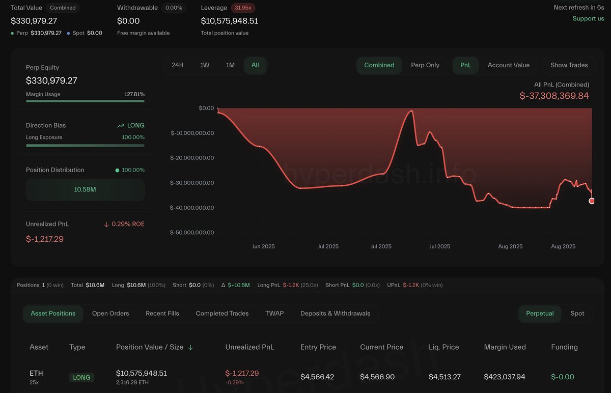
Task: Click the Combined badge next to Total Value
Action: 63,8
